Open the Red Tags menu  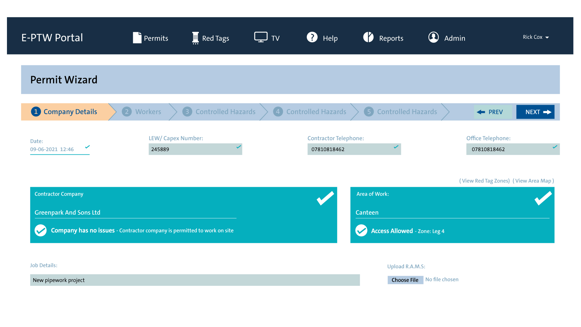pyautogui.click(x=211, y=38)
